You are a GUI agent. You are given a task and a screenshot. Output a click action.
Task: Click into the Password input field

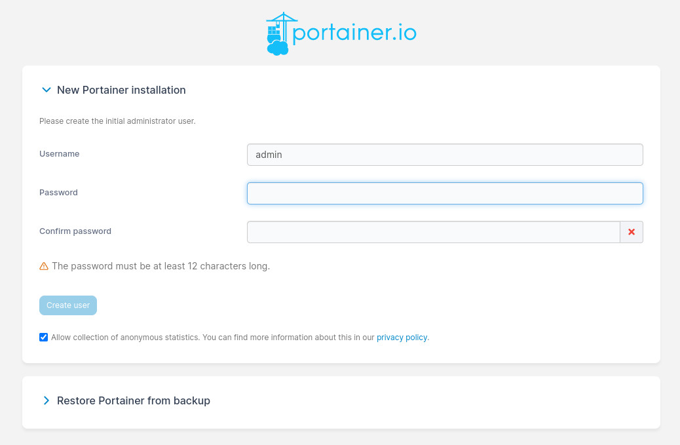click(445, 193)
